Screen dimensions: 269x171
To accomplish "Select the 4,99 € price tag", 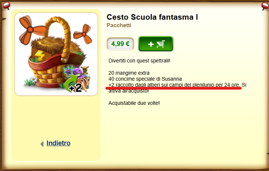I will pyautogui.click(x=120, y=44).
